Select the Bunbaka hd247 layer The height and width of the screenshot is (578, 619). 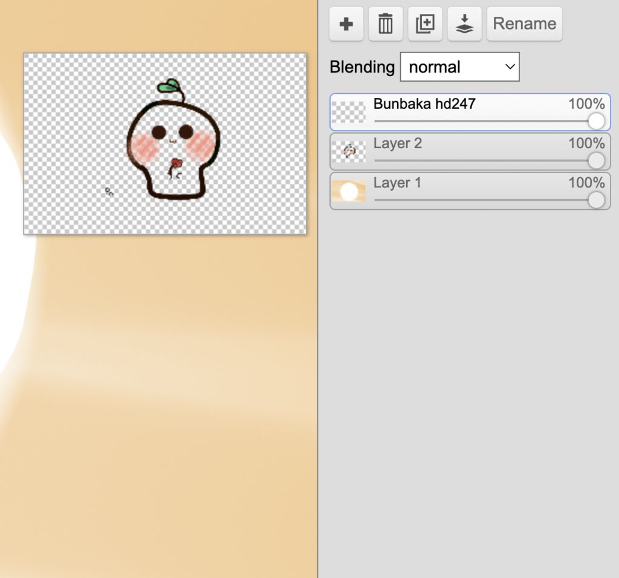(x=470, y=112)
